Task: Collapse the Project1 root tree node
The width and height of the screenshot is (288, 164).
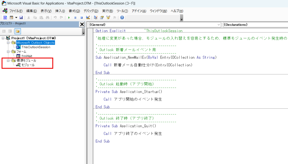Action: pos(3,38)
